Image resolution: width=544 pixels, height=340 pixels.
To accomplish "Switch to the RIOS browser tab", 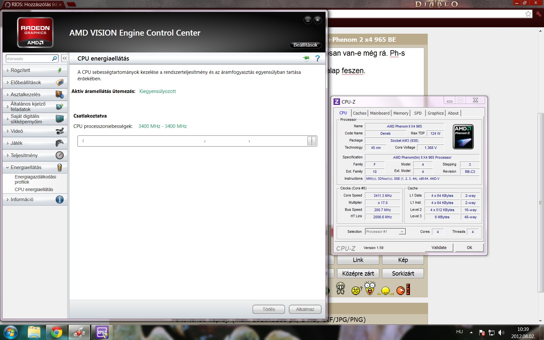I will point(33,5).
